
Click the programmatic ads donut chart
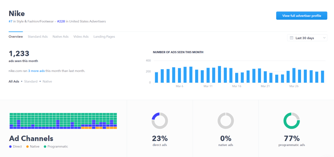(x=292, y=121)
